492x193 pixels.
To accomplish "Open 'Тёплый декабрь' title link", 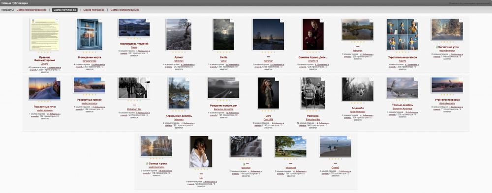I will coord(402,105).
